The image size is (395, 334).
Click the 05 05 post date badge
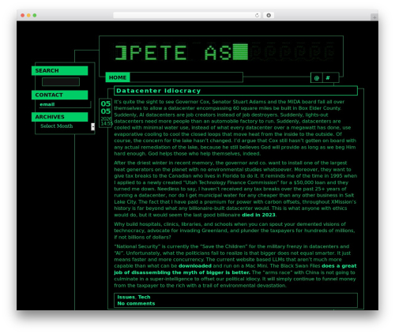click(x=106, y=113)
